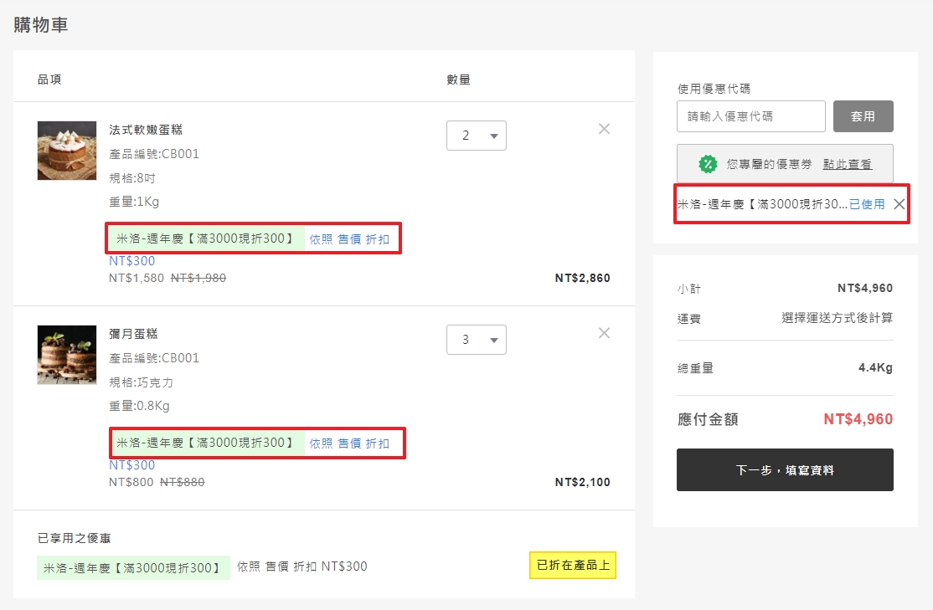Remove 法式軟嫩蛋糕 from the cart
The image size is (933, 610).
pyautogui.click(x=604, y=129)
